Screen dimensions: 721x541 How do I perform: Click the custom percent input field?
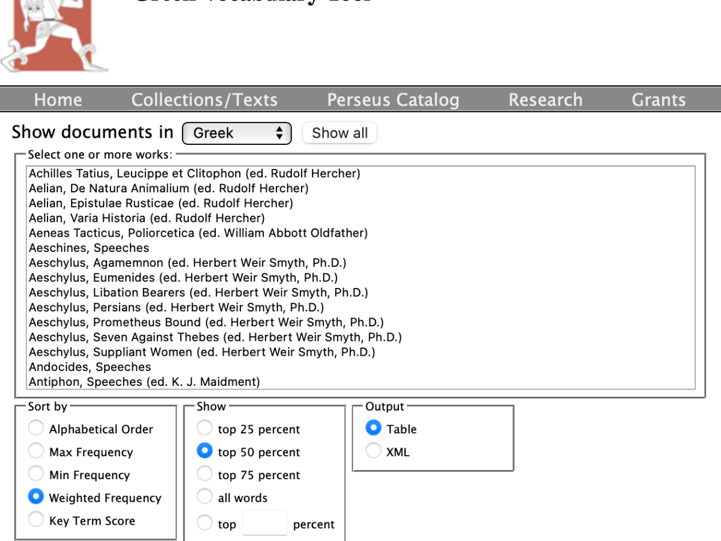(265, 522)
